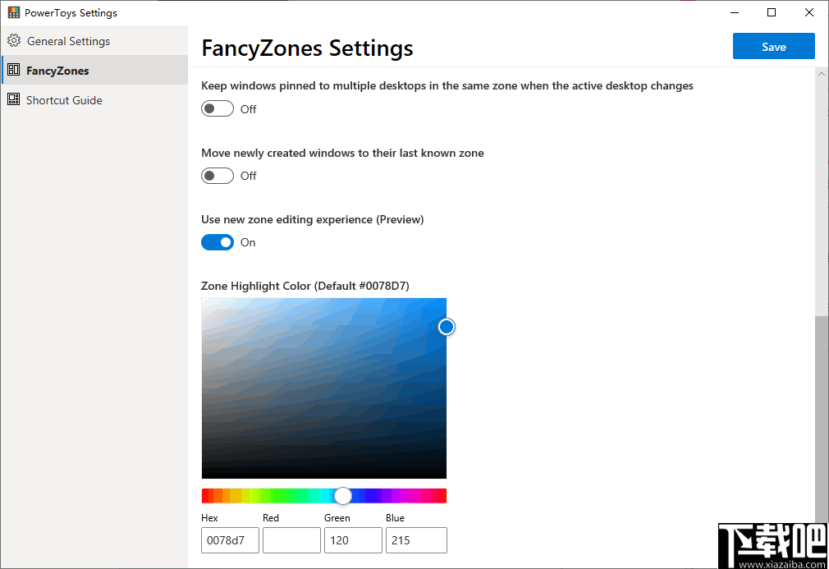Click the Blue value input field

point(416,540)
